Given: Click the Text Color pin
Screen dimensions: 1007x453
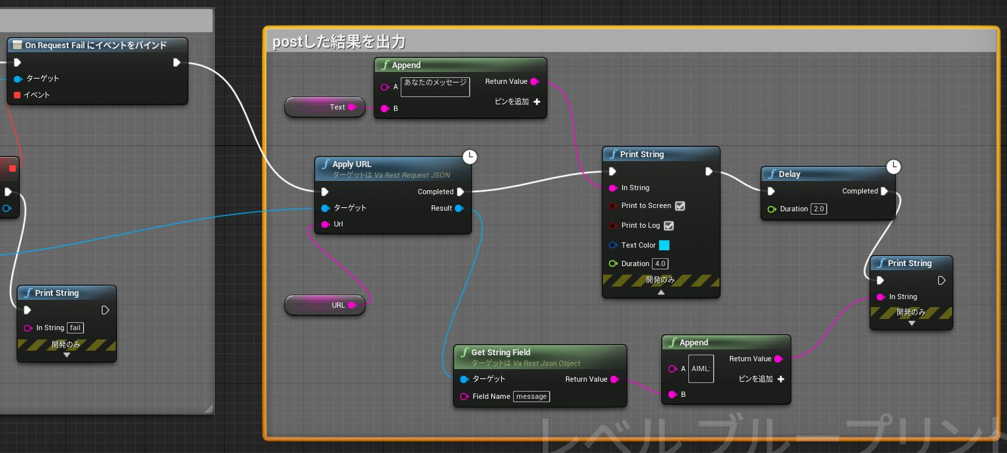Looking at the screenshot, I should [613, 245].
